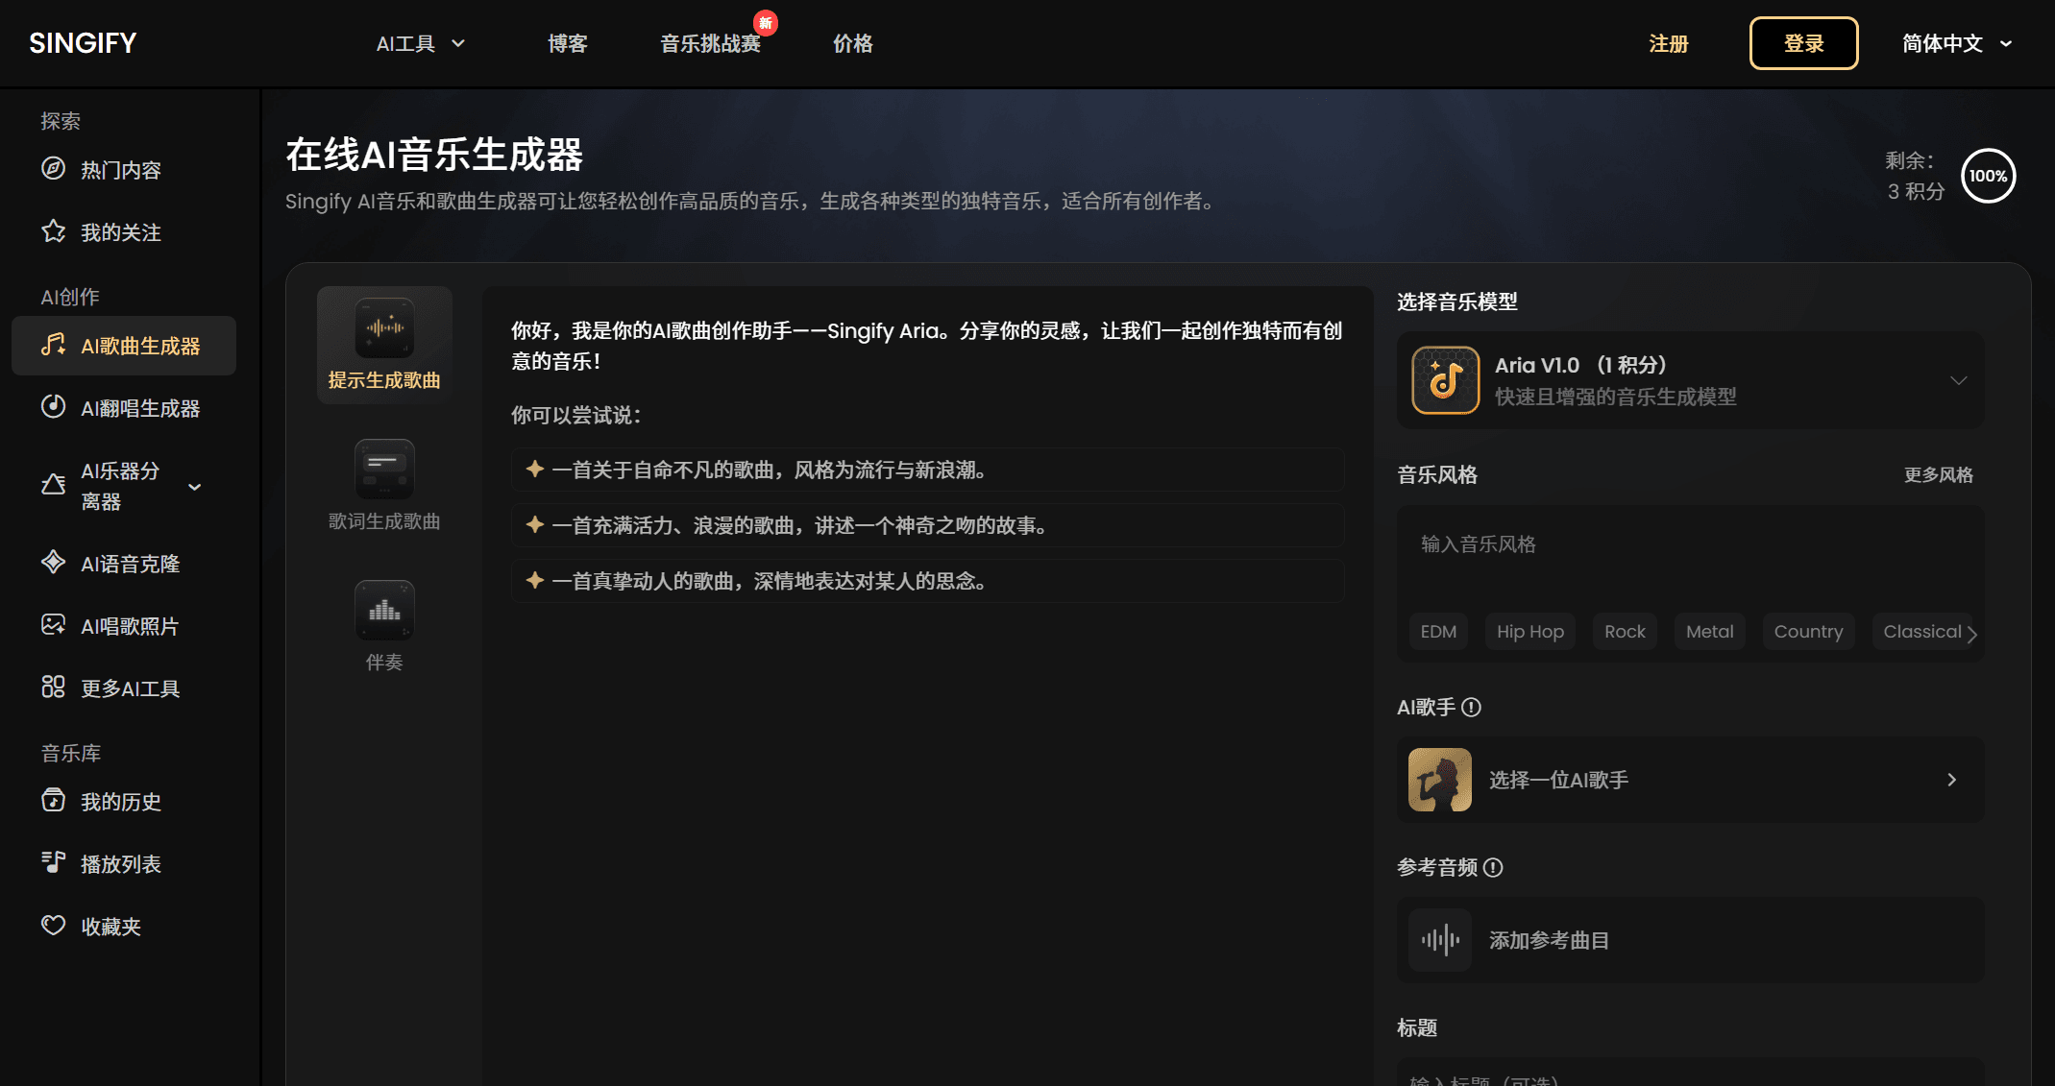This screenshot has width=2055, height=1086.
Task: Open the Aria V1.0 model selector
Action: (1689, 379)
